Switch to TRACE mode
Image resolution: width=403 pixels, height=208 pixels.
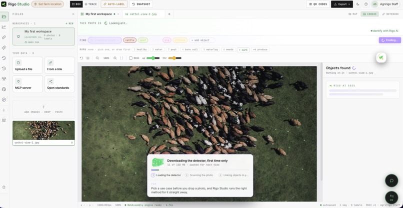coord(90,4)
